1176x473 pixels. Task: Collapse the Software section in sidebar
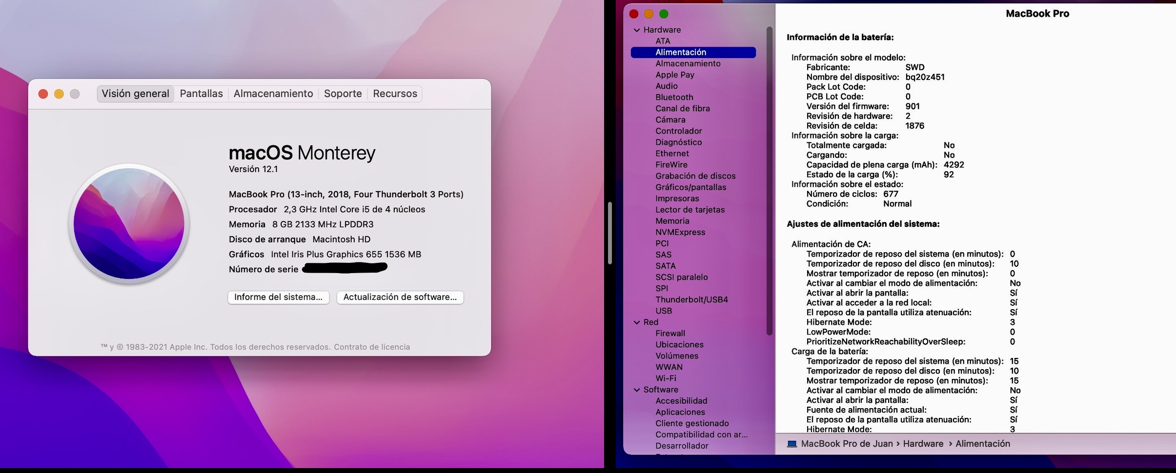[x=637, y=390]
